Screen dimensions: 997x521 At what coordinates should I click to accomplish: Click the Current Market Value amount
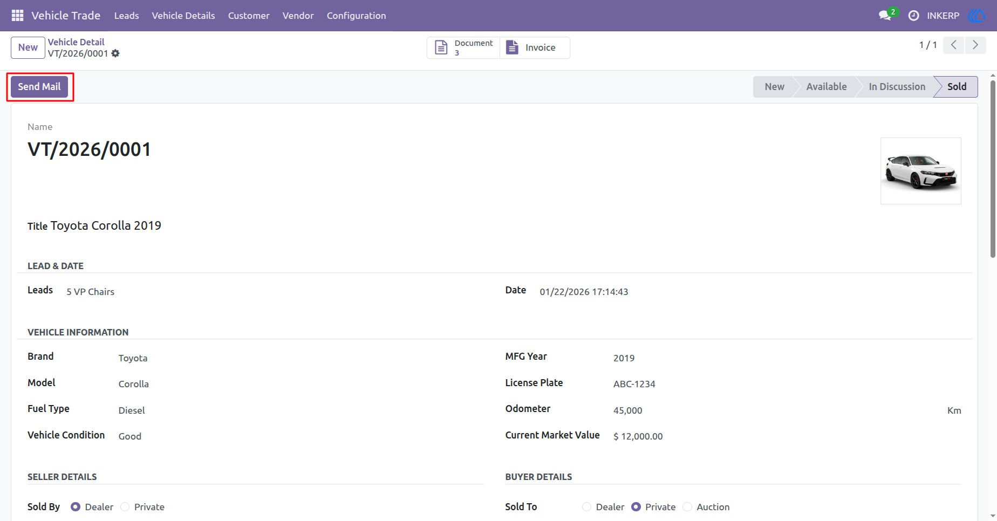[x=638, y=436]
